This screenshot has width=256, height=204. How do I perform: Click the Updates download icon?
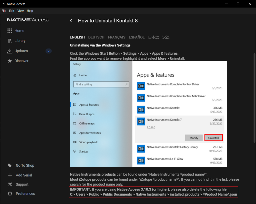click(x=10, y=51)
